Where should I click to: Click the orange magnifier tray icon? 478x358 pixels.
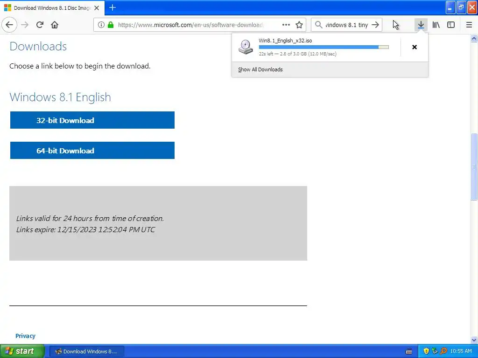(443, 351)
